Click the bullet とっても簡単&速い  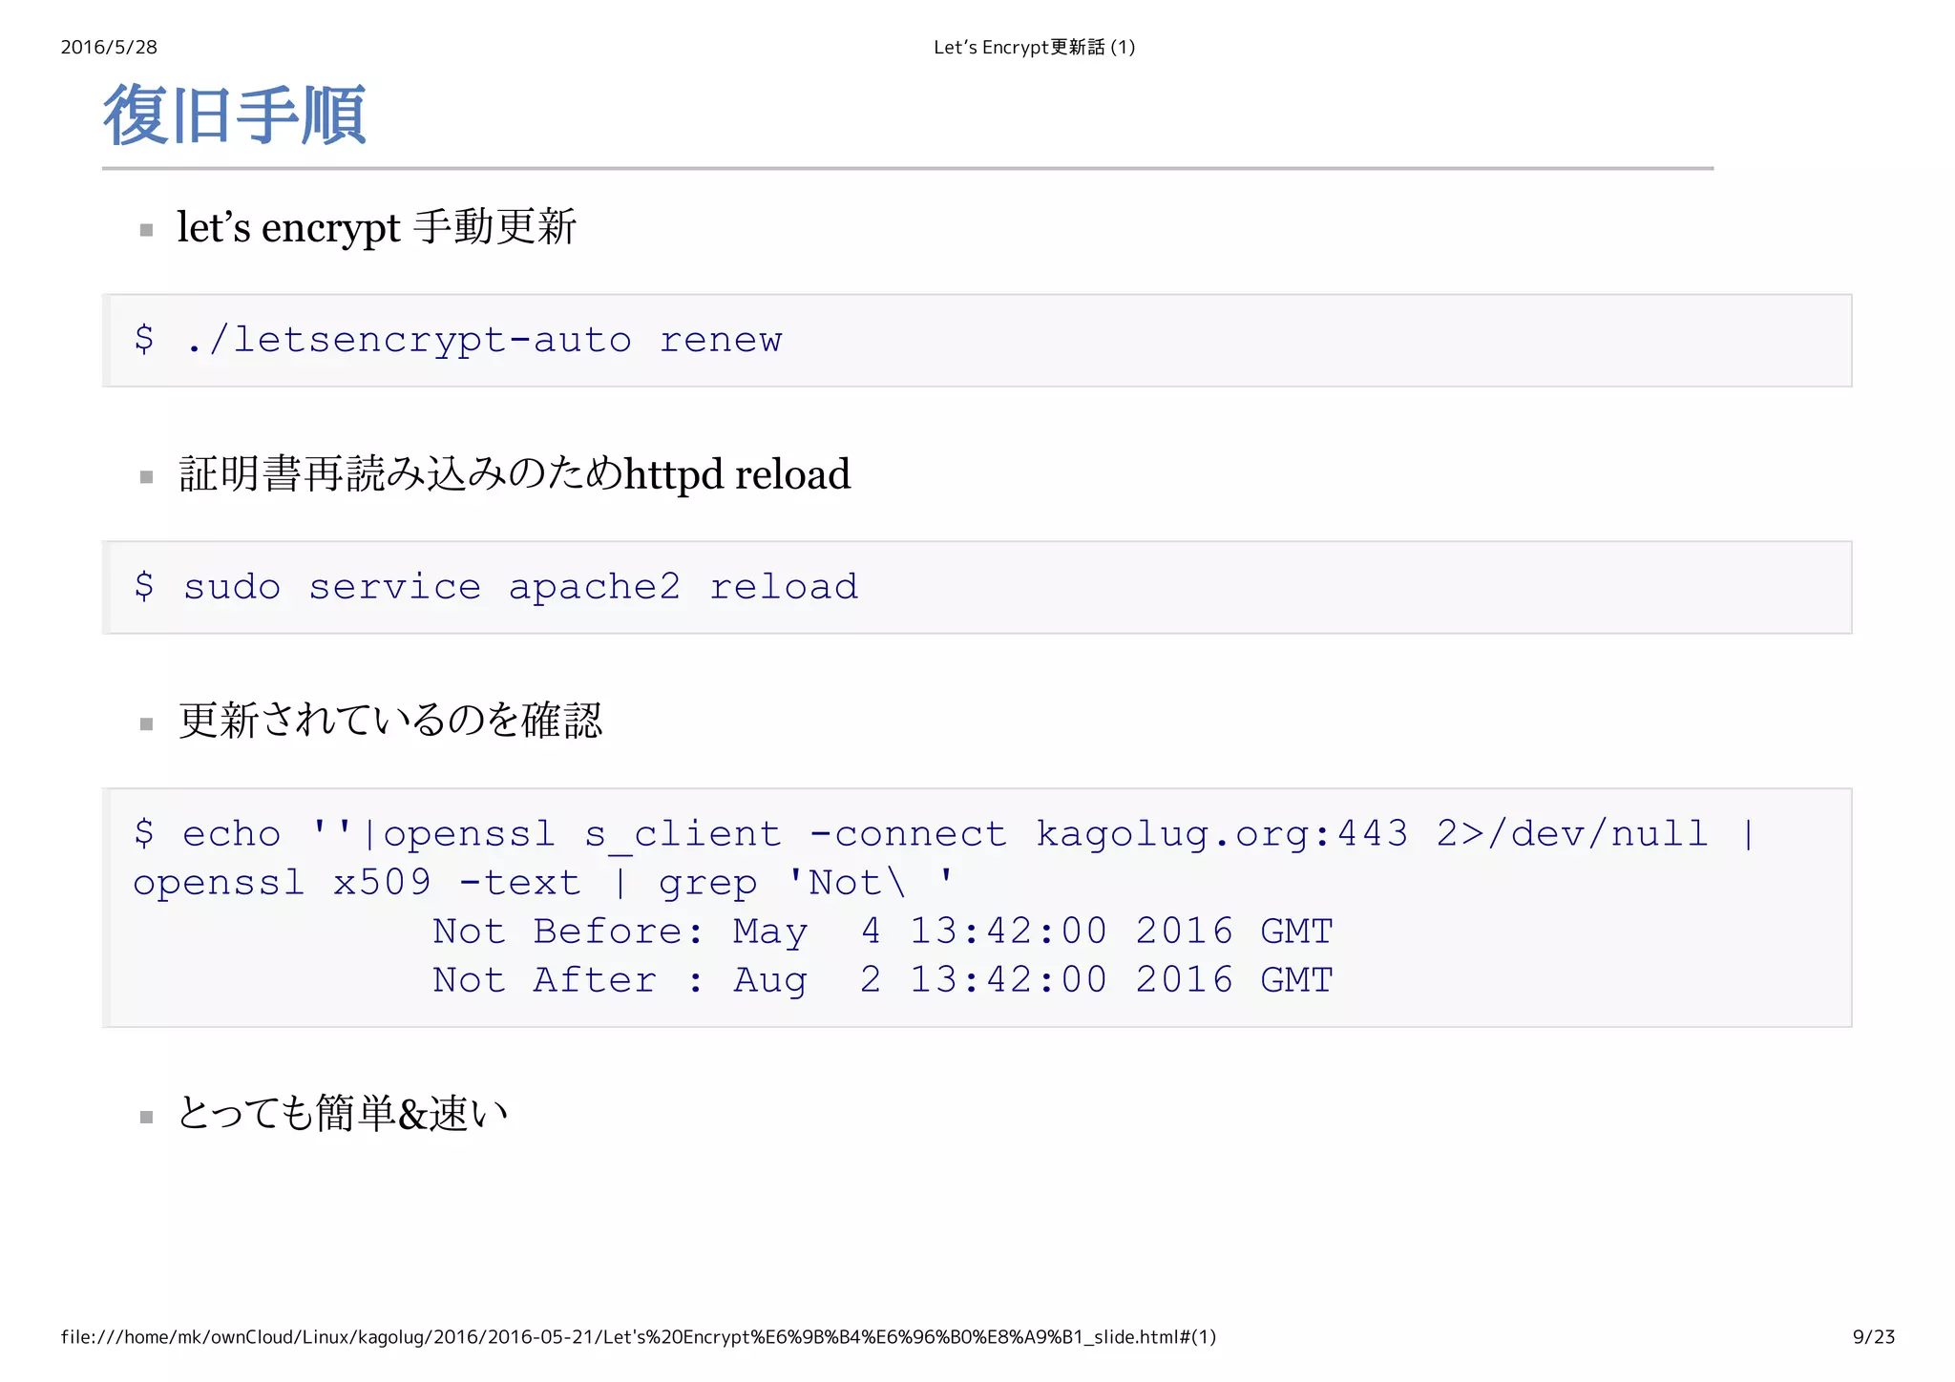[x=343, y=1113]
